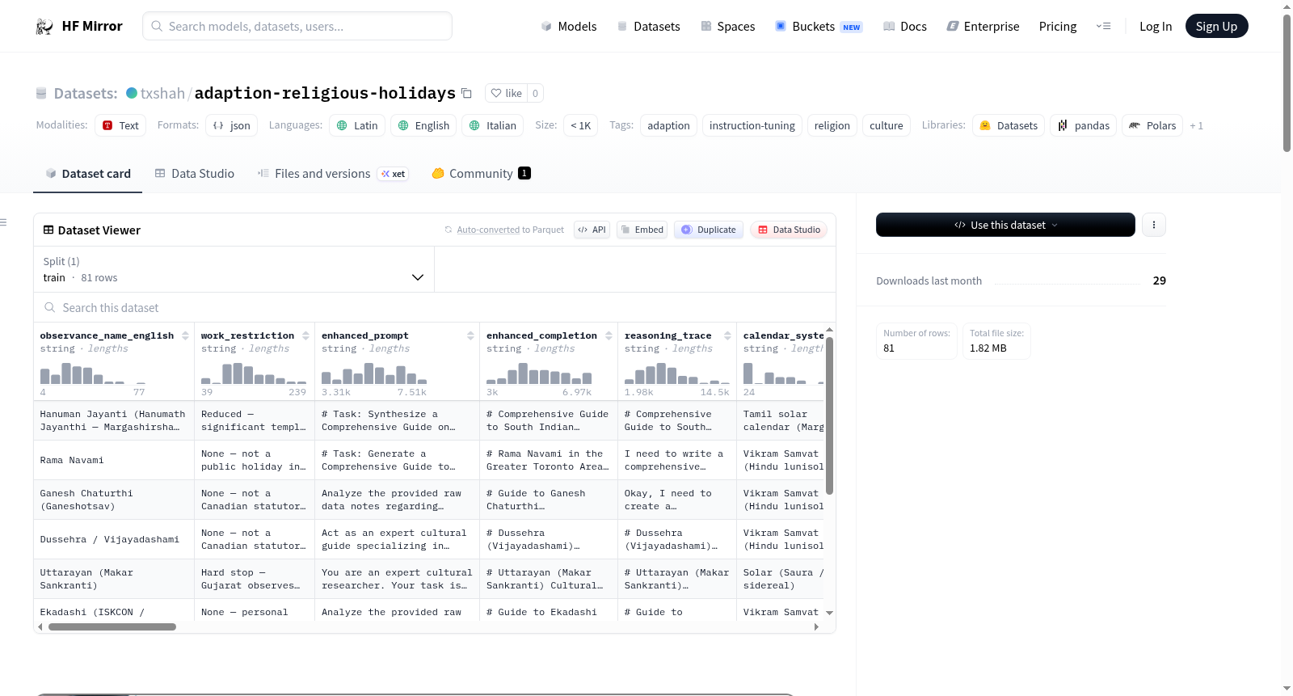Open Data Studio from viewer header
1293x696 pixels.
(789, 230)
